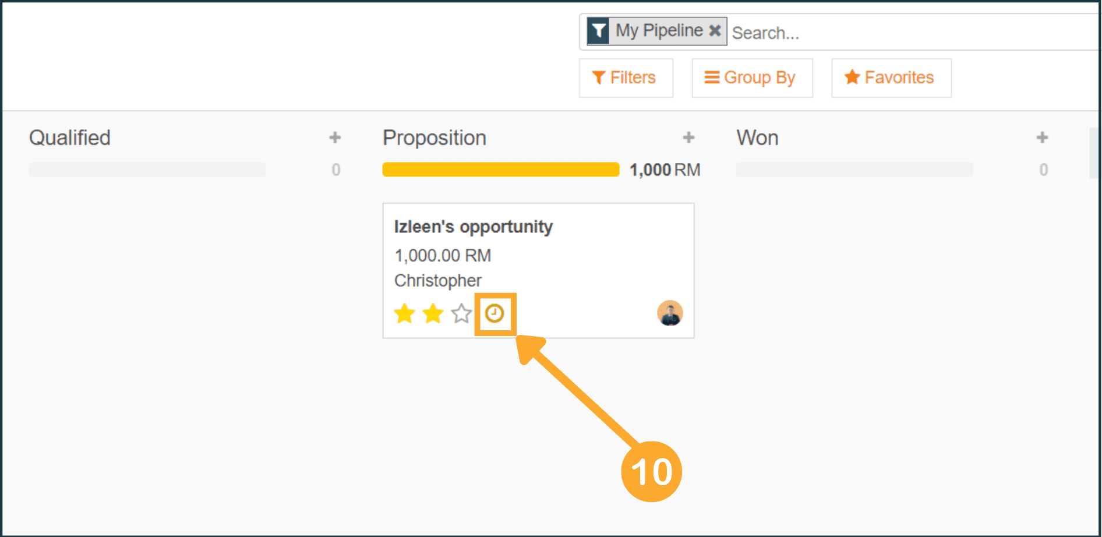Add new card in Won column

click(x=1042, y=138)
